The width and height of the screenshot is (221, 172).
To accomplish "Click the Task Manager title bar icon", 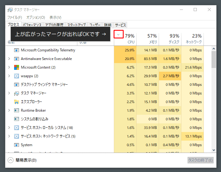I will [x=10, y=10].
